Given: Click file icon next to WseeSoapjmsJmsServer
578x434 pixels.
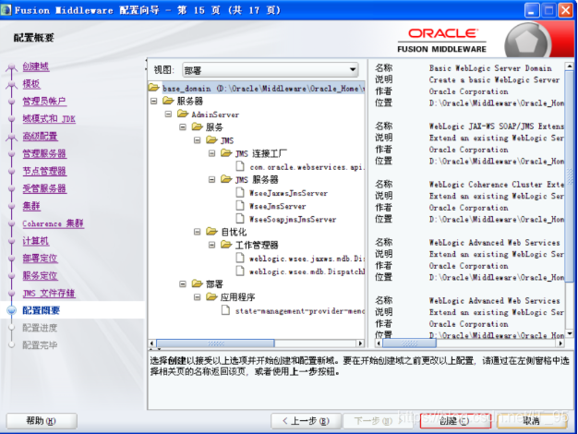Looking at the screenshot, I should click(240, 219).
